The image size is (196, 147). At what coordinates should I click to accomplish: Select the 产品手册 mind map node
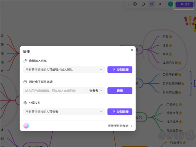(172, 104)
